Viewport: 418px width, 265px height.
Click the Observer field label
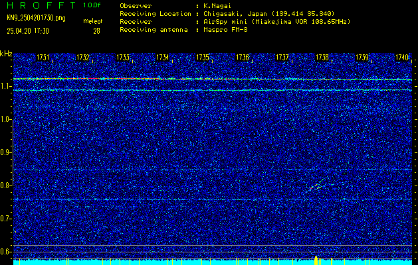point(136,6)
